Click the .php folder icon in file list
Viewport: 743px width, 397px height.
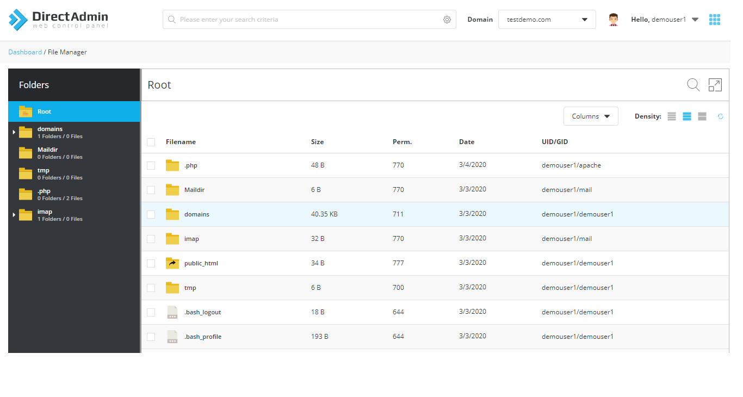coord(172,165)
